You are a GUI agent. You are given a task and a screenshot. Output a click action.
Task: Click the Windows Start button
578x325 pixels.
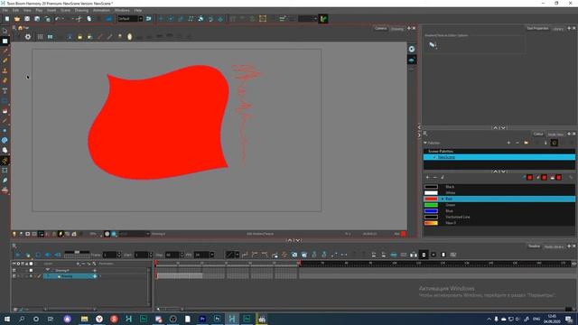pyautogui.click(x=7, y=319)
